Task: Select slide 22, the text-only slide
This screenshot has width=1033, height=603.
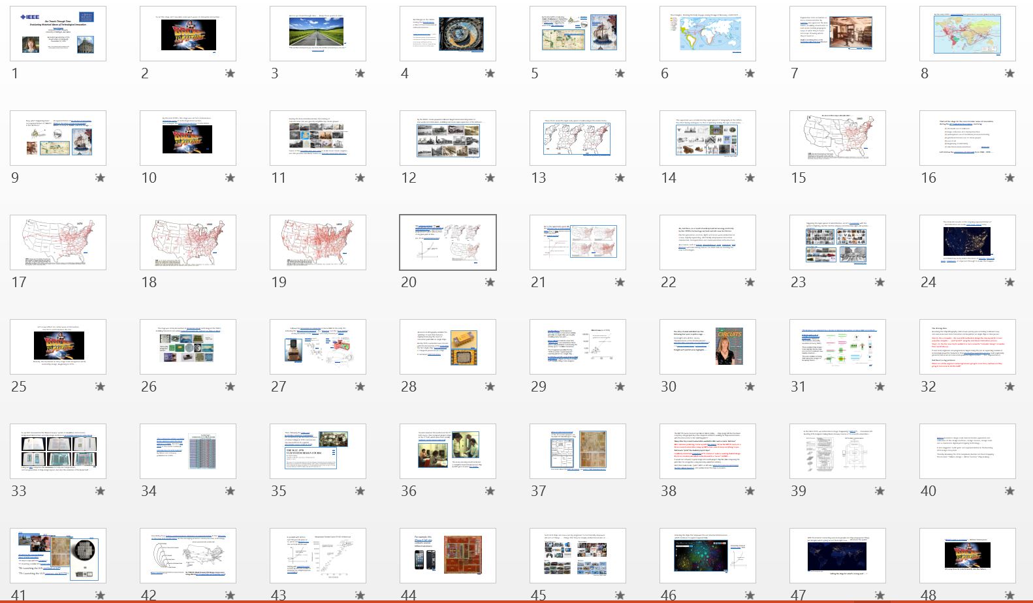Action: click(708, 243)
